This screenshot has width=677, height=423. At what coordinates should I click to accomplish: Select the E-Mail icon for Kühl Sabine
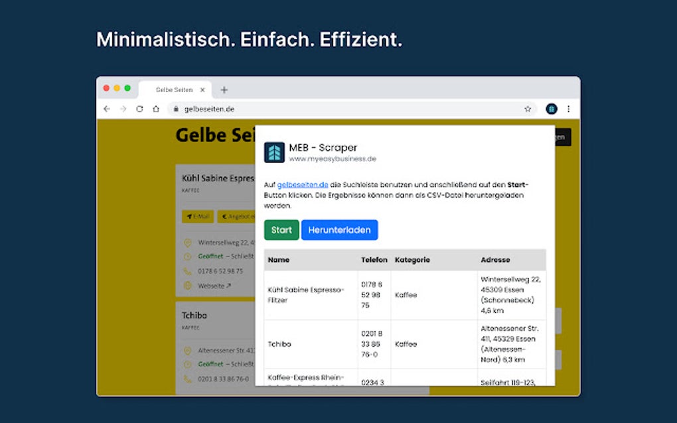[x=190, y=215]
